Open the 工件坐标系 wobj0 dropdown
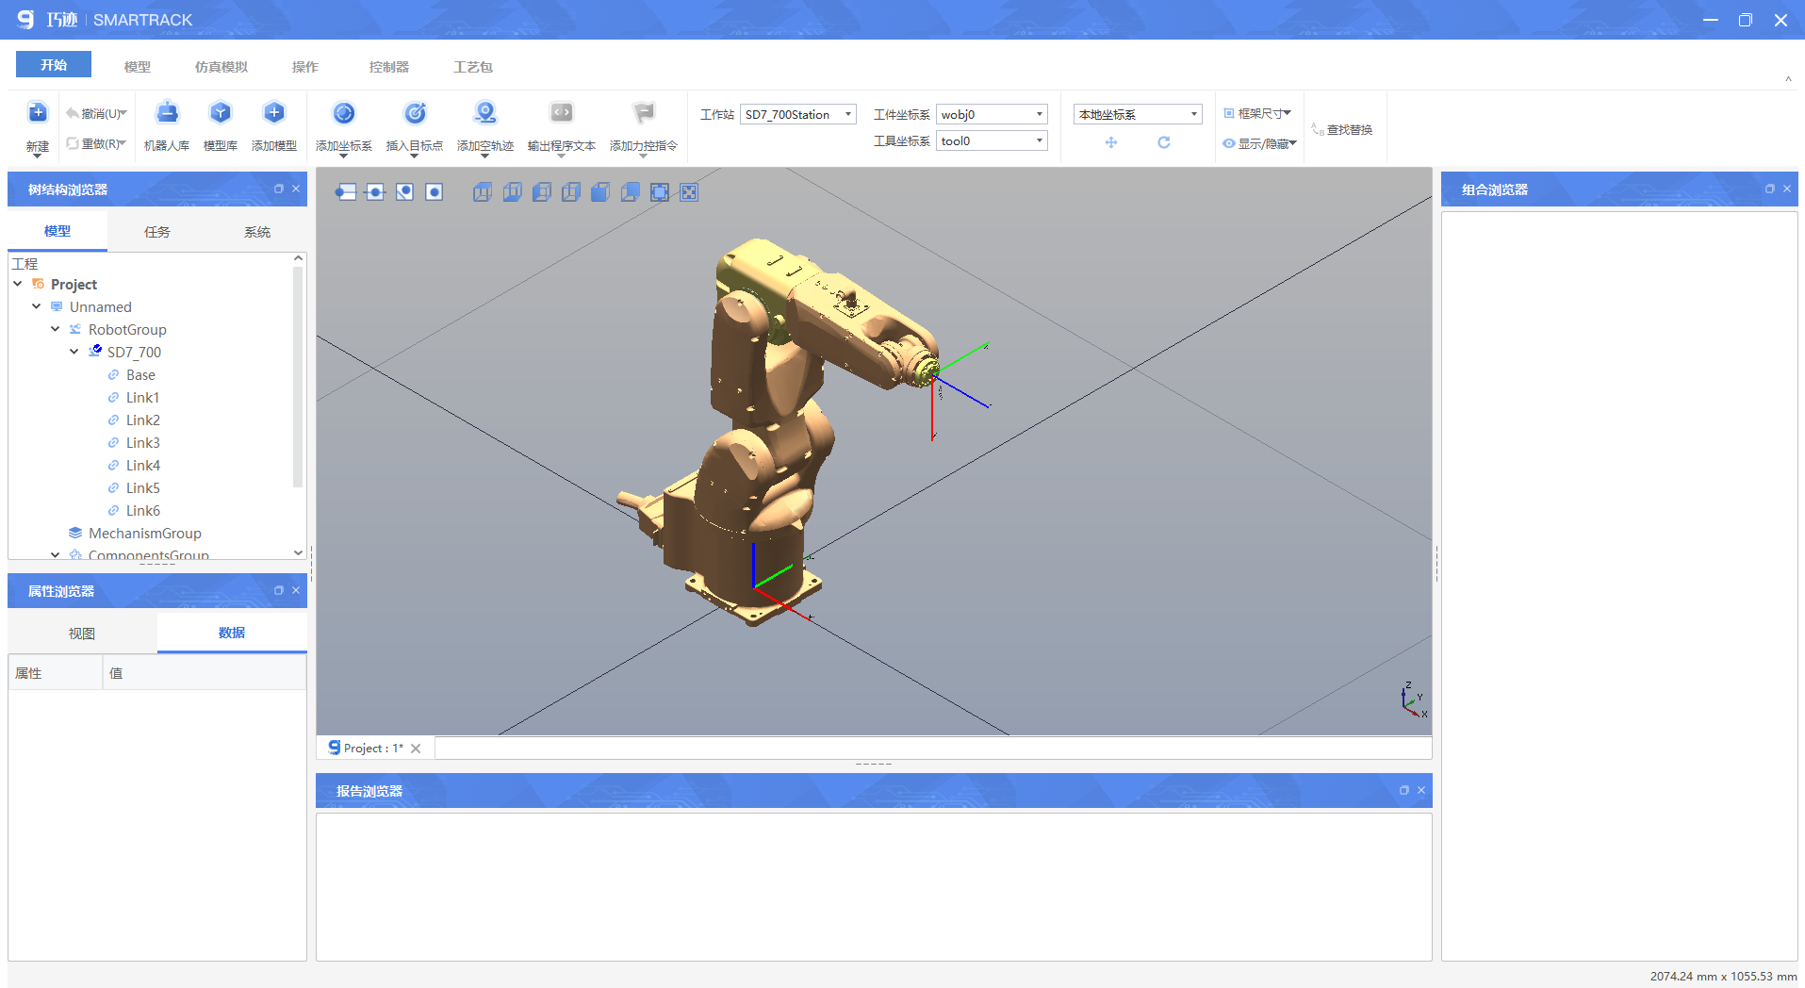 [x=992, y=114]
